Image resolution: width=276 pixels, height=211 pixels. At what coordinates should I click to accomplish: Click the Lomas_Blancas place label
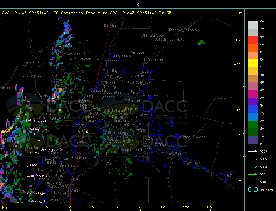pos(193,137)
